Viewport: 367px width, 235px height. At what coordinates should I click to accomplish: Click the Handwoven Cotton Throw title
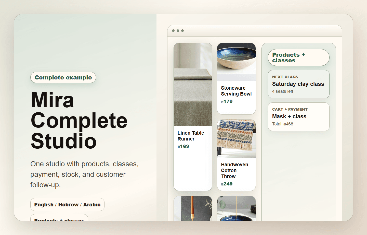tap(234, 170)
